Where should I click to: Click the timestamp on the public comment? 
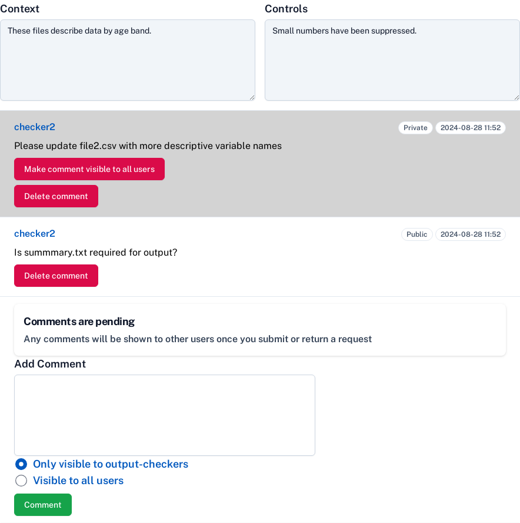click(470, 234)
